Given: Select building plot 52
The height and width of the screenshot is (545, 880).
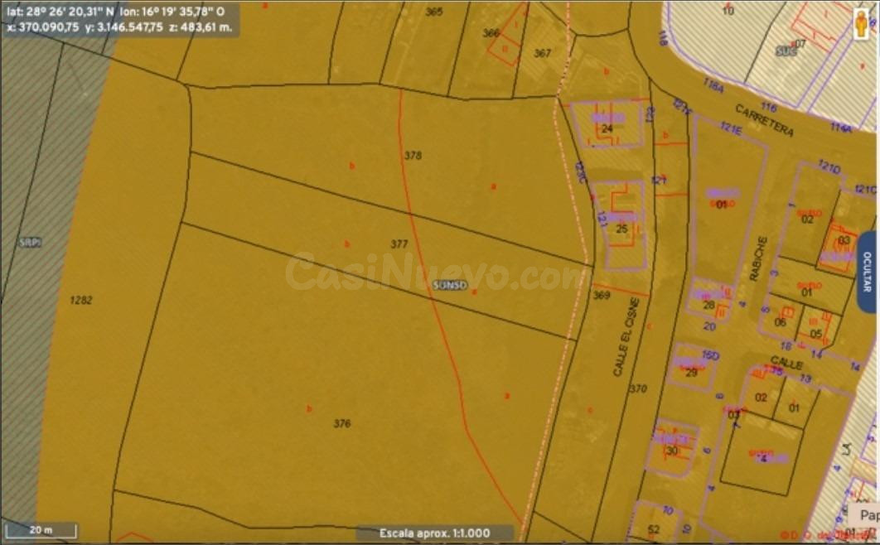Looking at the screenshot, I should (654, 529).
